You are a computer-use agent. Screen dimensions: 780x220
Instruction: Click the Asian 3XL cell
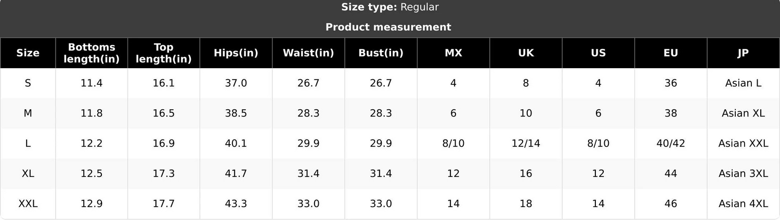(x=743, y=174)
